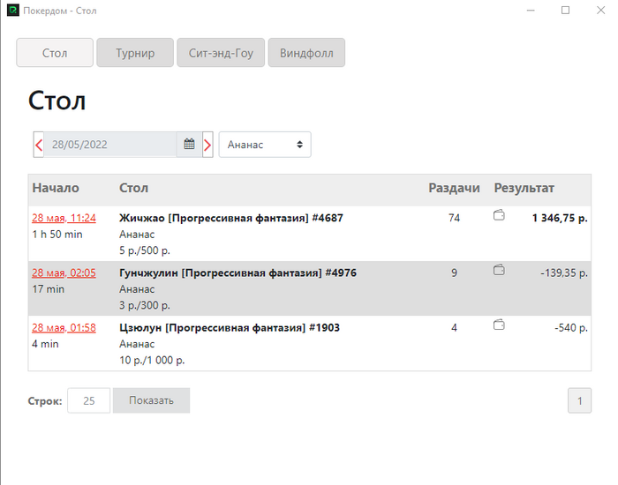
Task: Open session link 28 мая, 02:05
Action: [x=64, y=272]
